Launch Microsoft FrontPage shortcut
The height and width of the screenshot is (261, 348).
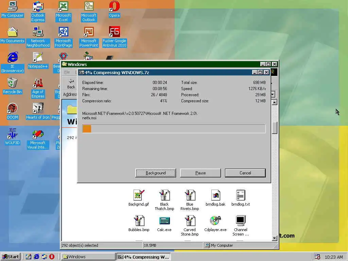[x=63, y=37]
